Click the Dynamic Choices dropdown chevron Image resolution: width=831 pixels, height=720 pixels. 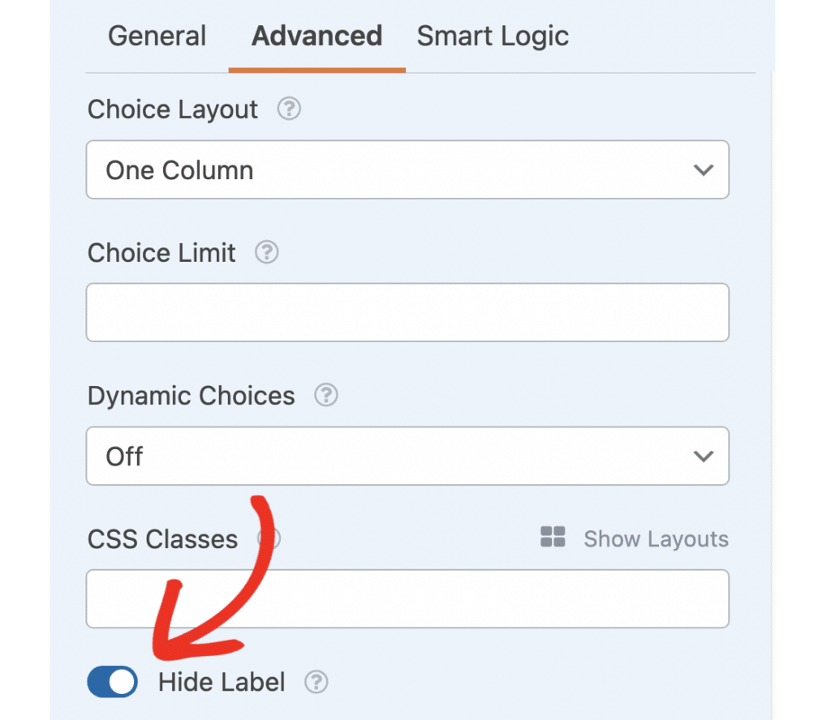[x=703, y=456]
